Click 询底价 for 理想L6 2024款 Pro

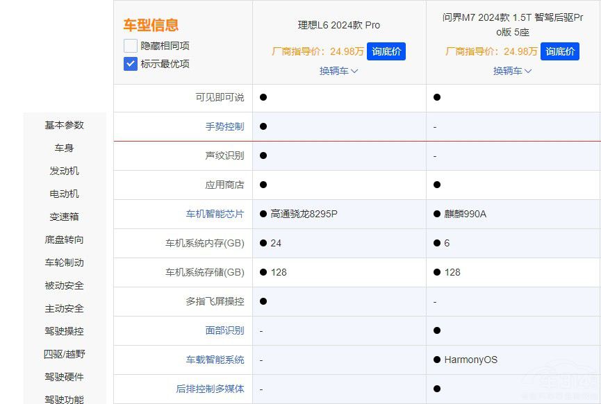pyautogui.click(x=386, y=51)
